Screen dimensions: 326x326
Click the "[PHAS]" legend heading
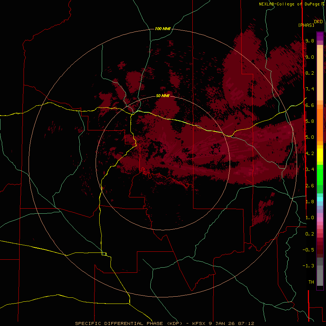[x=306, y=25]
